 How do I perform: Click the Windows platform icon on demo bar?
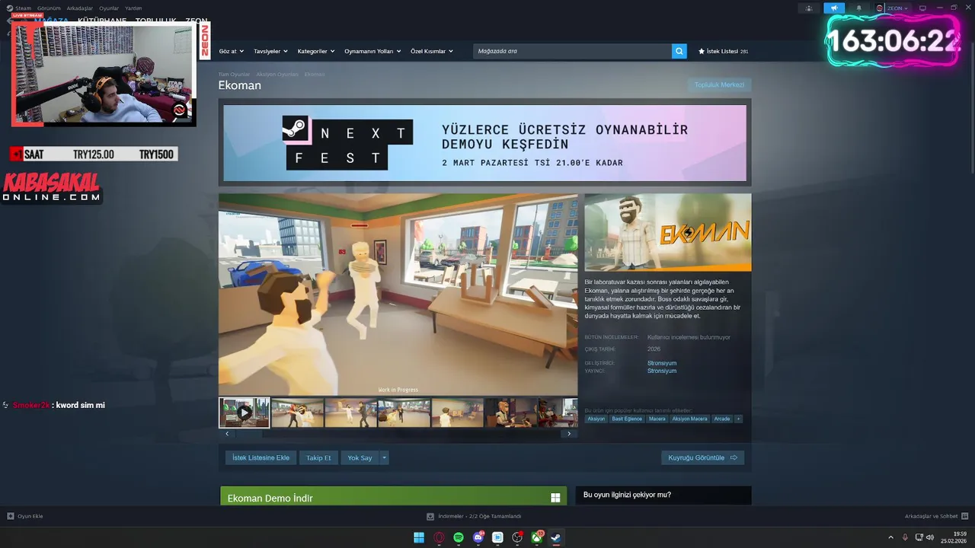point(555,498)
